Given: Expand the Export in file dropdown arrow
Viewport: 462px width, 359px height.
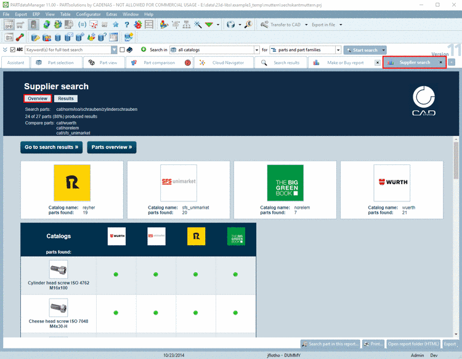Looking at the screenshot, I should click(x=341, y=25).
